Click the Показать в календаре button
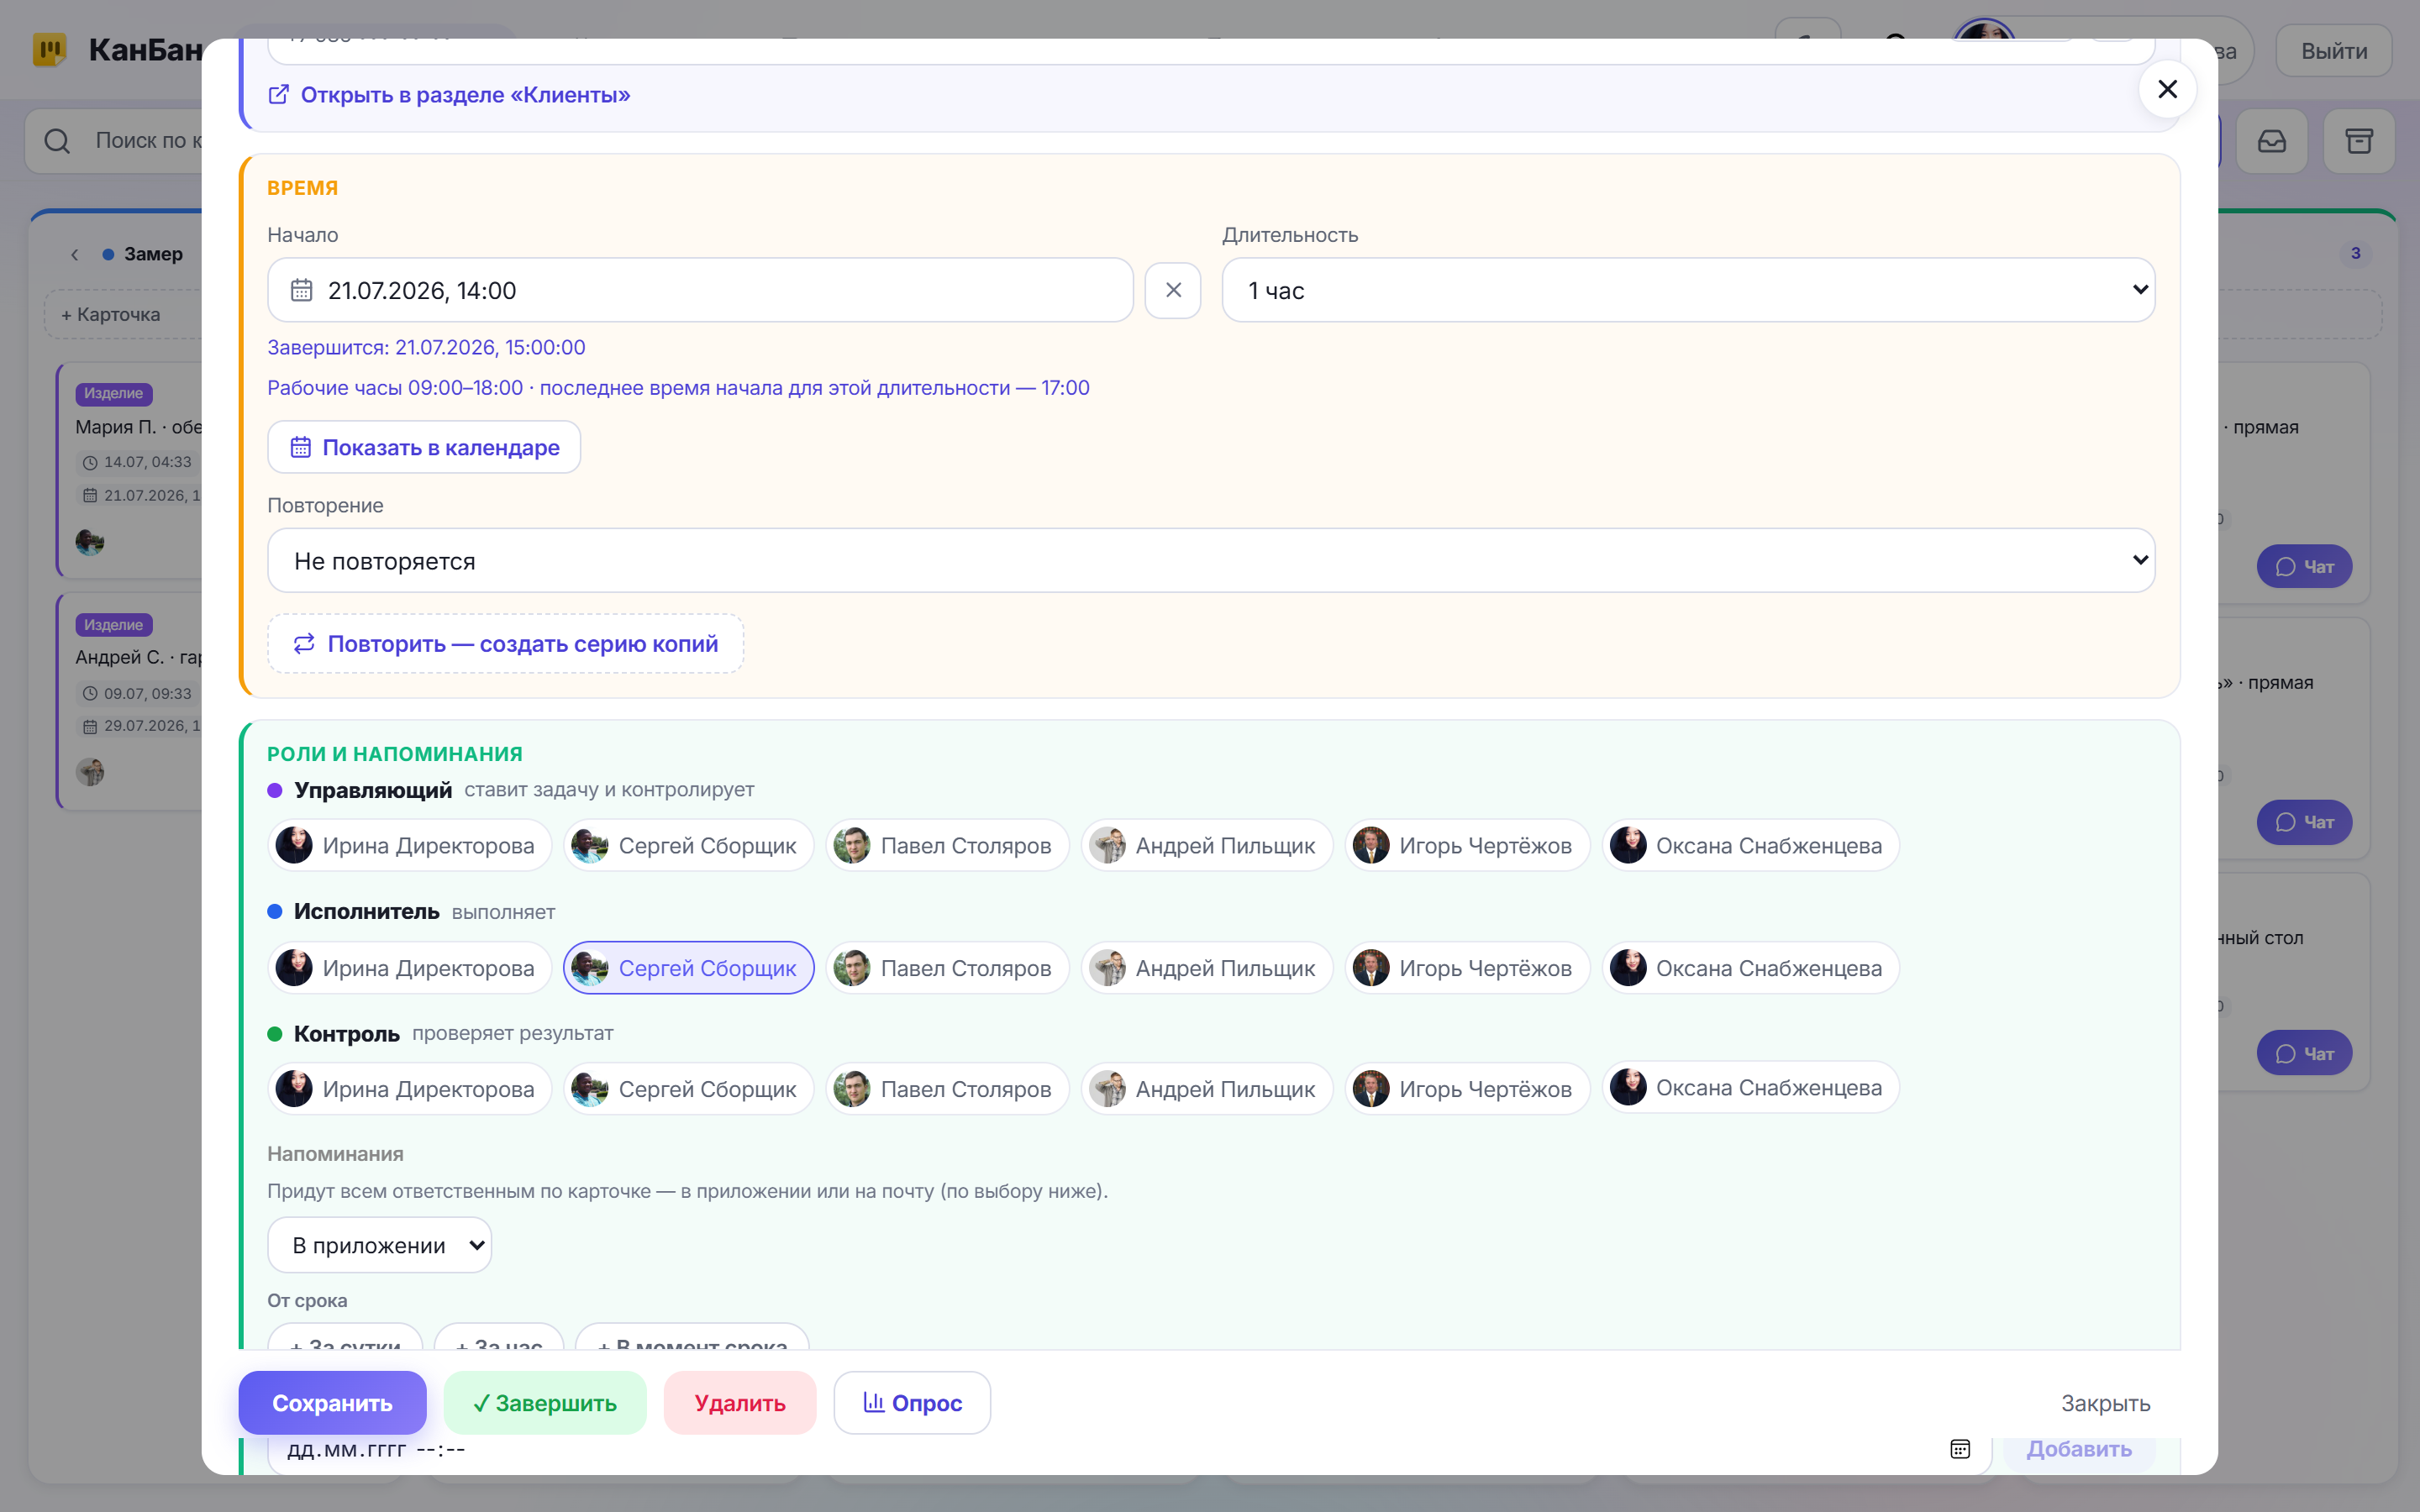 pos(424,447)
